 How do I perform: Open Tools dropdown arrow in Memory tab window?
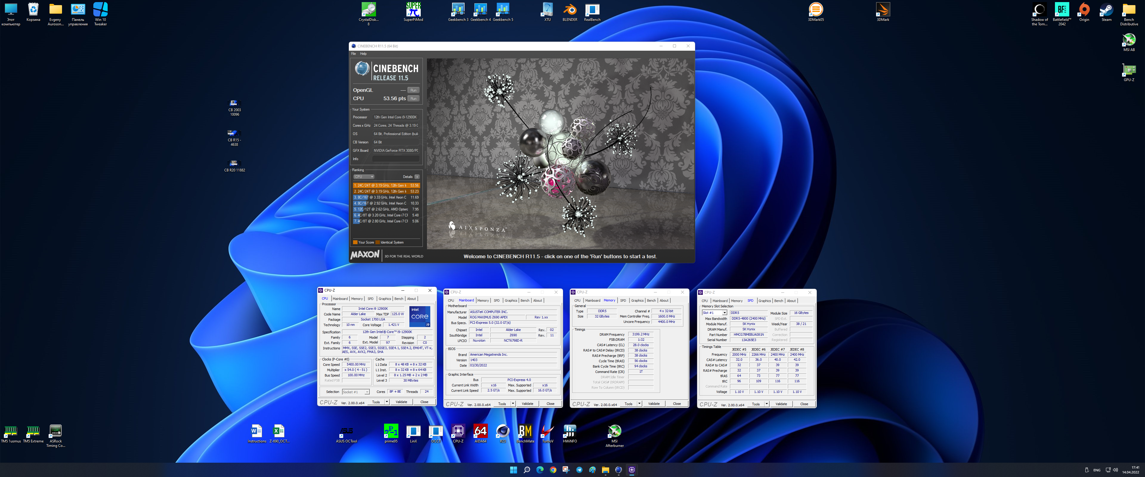click(639, 404)
